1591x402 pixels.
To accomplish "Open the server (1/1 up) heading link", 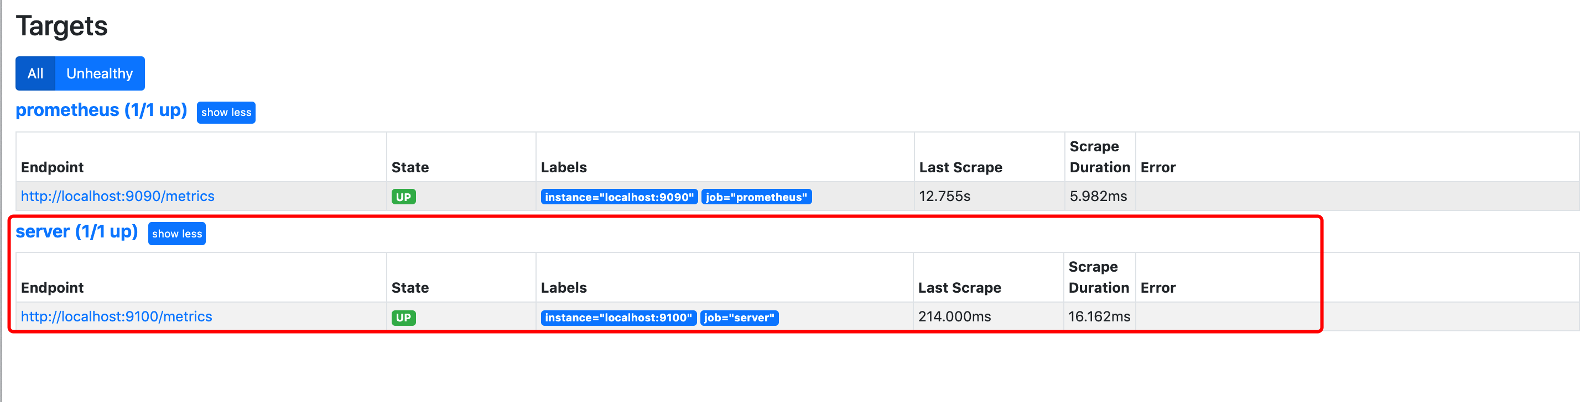I will [76, 231].
